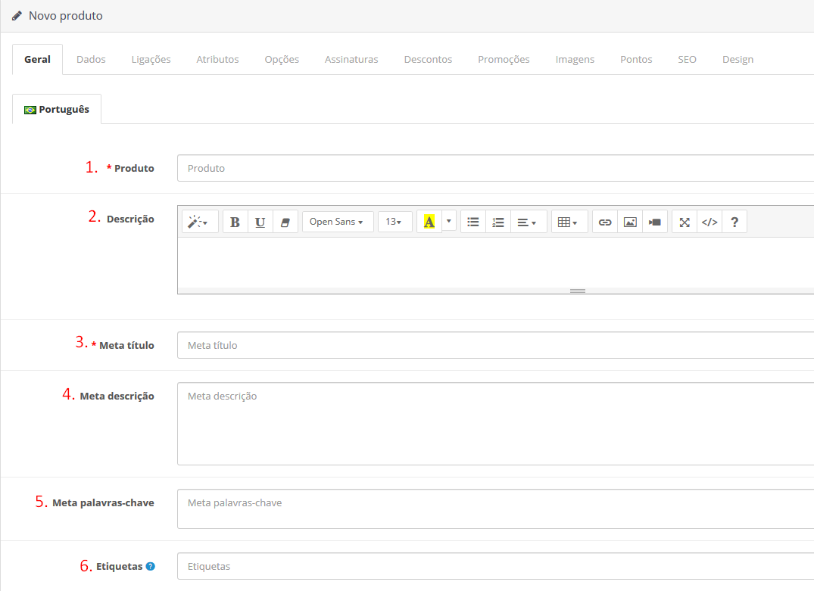
Task: Expand the font size 13 dropdown
Action: (x=395, y=222)
